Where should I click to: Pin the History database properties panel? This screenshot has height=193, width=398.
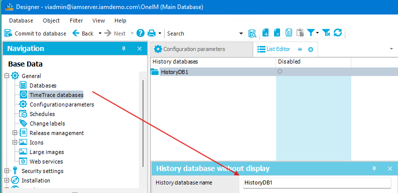(x=374, y=168)
